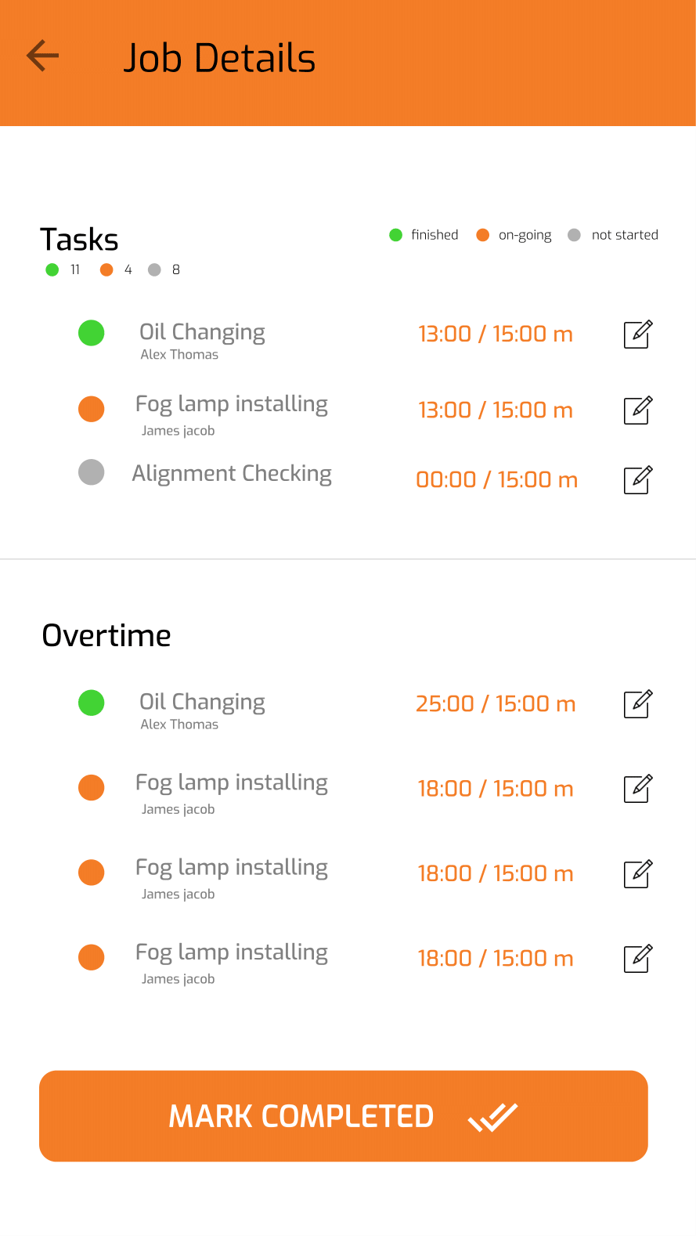The height and width of the screenshot is (1236, 696).
Task: Click the double checkmark icon on Mark Completed
Action: 493,1117
